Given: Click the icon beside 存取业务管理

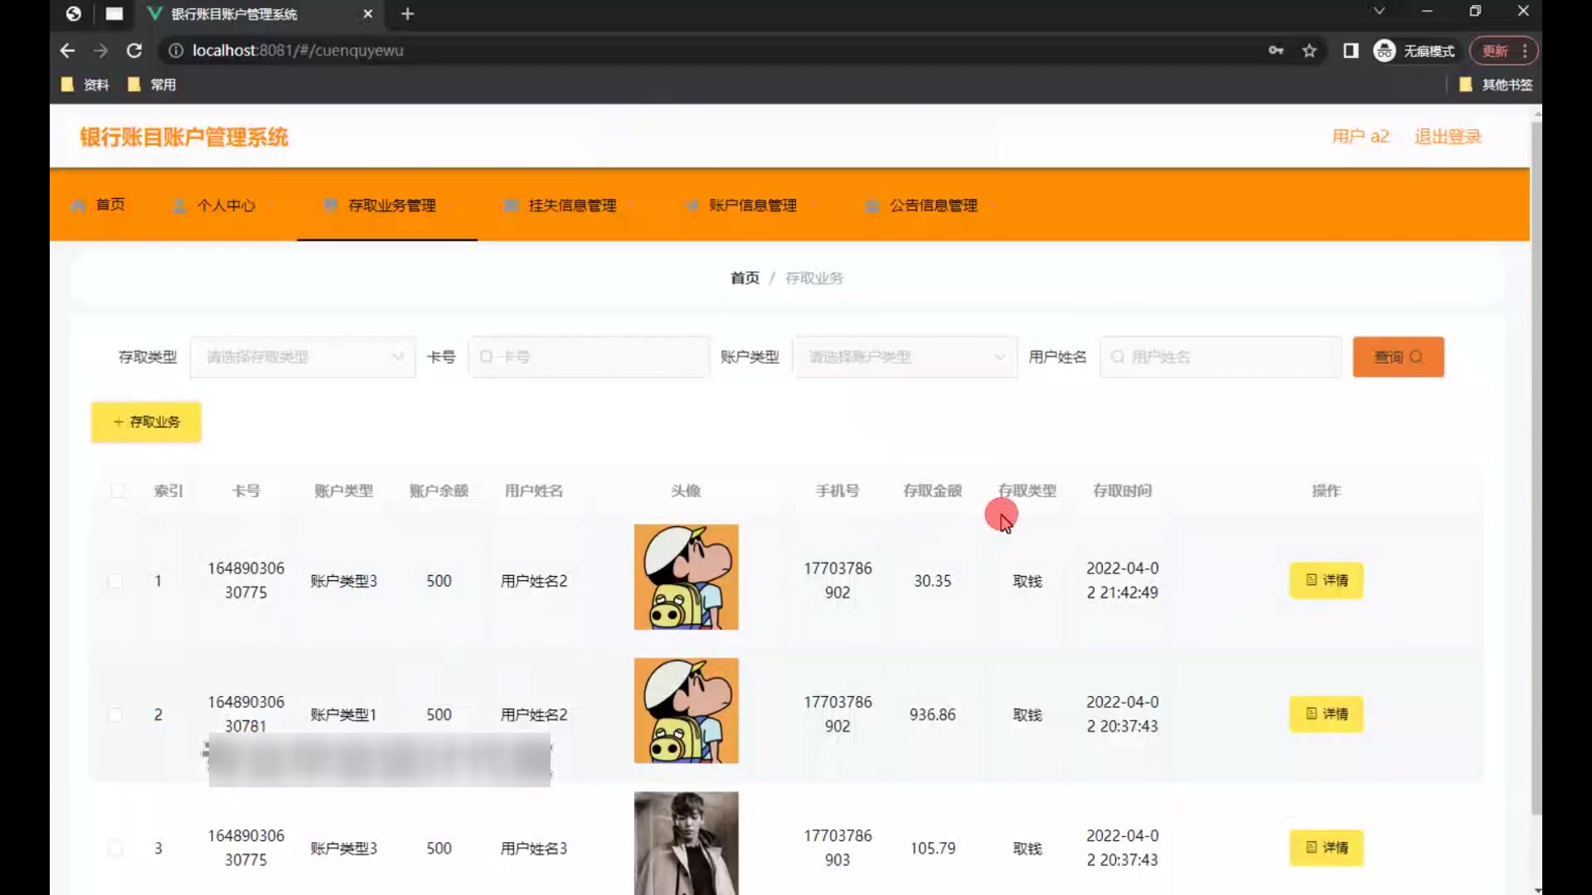Looking at the screenshot, I should [330, 206].
